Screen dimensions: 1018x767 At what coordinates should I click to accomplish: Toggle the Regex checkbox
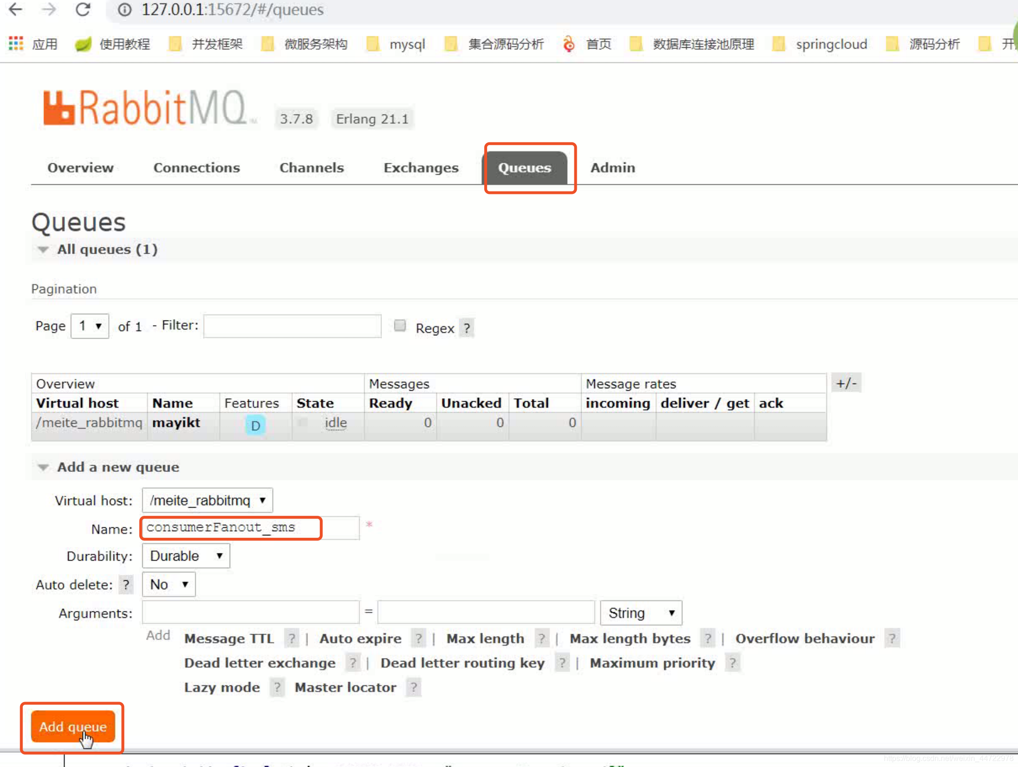tap(400, 326)
